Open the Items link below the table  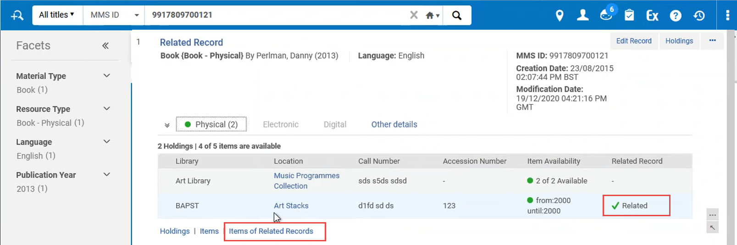click(x=209, y=231)
